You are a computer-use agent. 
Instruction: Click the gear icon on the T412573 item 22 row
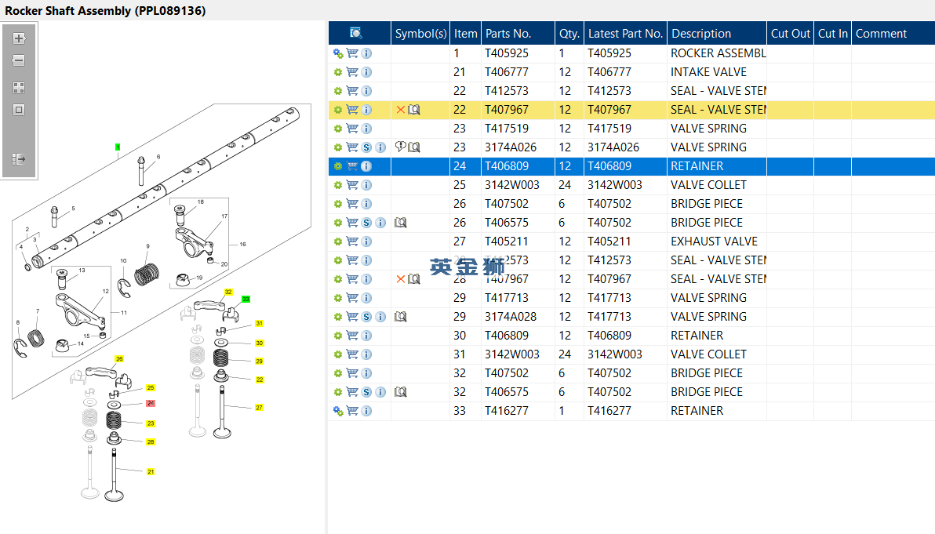tap(338, 91)
